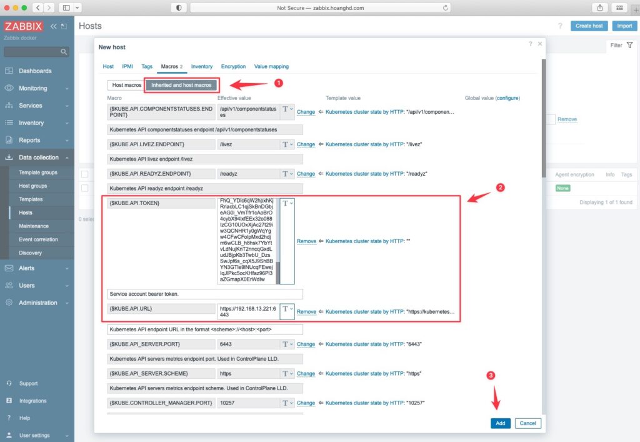This screenshot has height=442, width=640.
Task: Select the Host macros toggle
Action: tap(126, 85)
